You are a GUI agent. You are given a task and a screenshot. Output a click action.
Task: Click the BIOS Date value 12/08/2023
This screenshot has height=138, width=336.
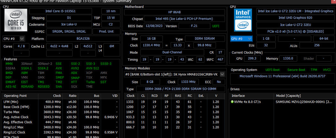tap(154, 26)
